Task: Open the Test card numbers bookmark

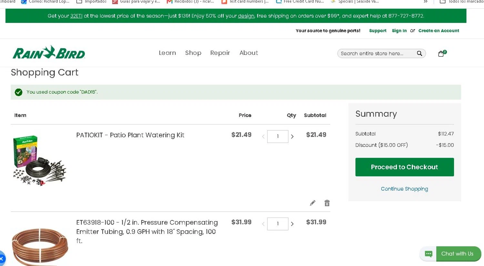Action: point(245,2)
